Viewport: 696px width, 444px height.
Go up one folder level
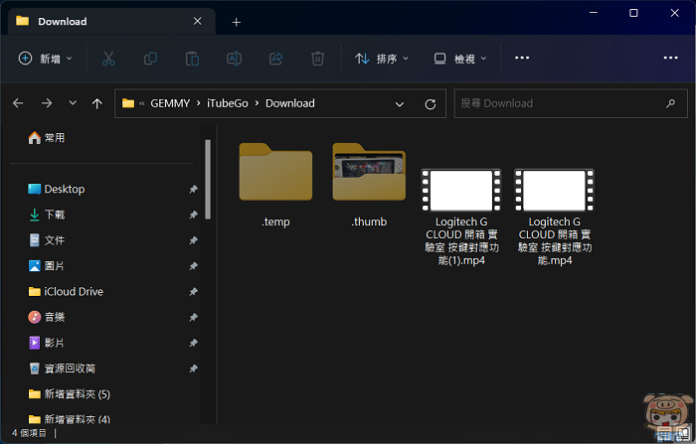tap(96, 103)
